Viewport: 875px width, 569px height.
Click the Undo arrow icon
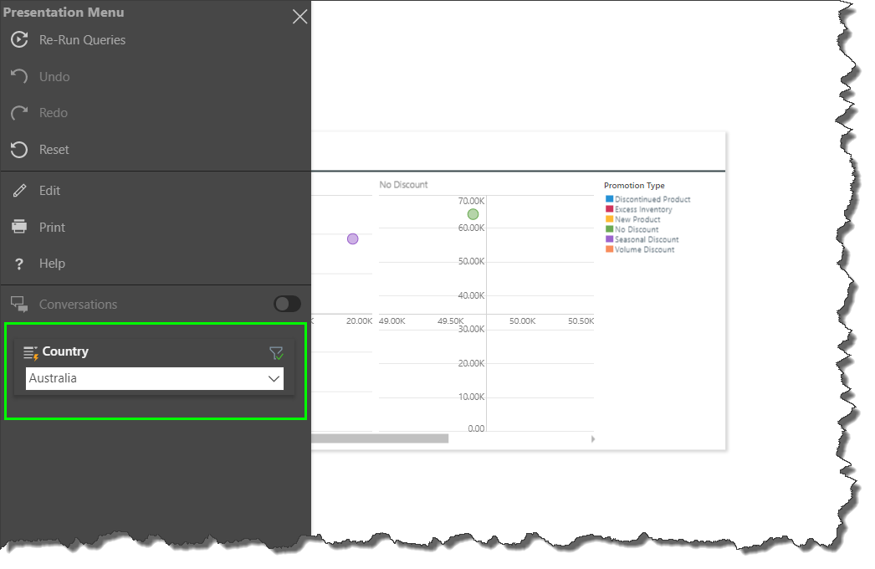point(18,76)
